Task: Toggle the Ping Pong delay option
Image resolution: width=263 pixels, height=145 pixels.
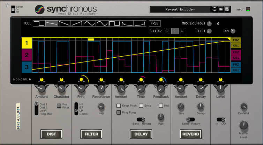Action: [119, 112]
